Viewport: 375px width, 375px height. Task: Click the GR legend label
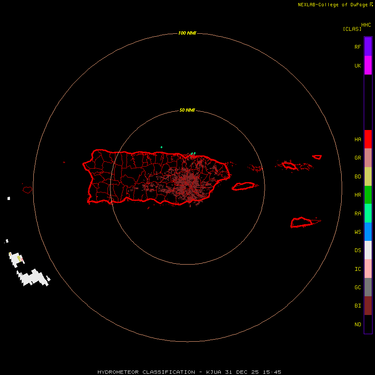pos(357,158)
